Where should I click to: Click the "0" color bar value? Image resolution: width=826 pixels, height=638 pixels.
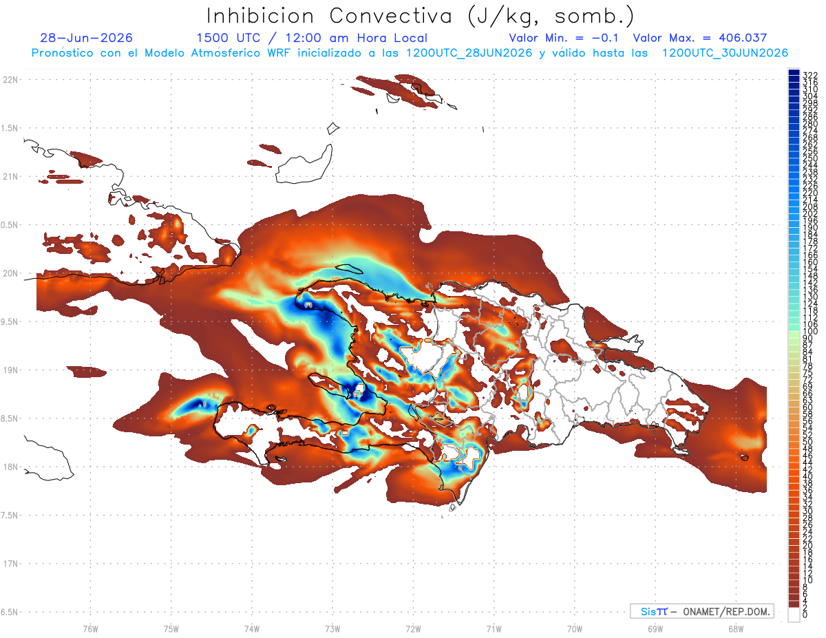click(x=805, y=615)
